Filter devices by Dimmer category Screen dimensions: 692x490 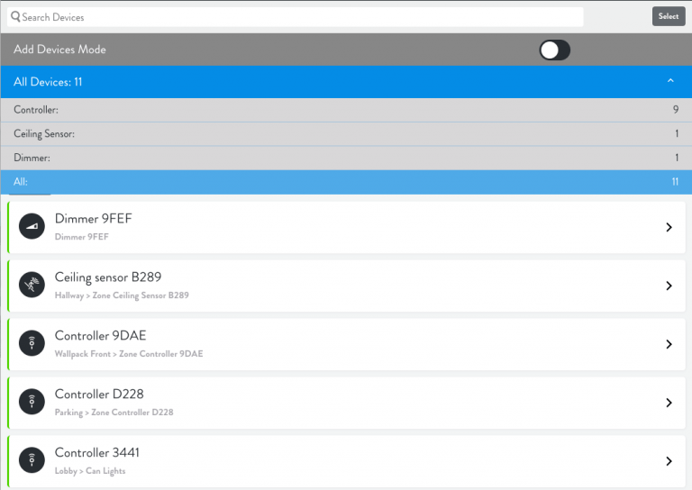tap(346, 158)
